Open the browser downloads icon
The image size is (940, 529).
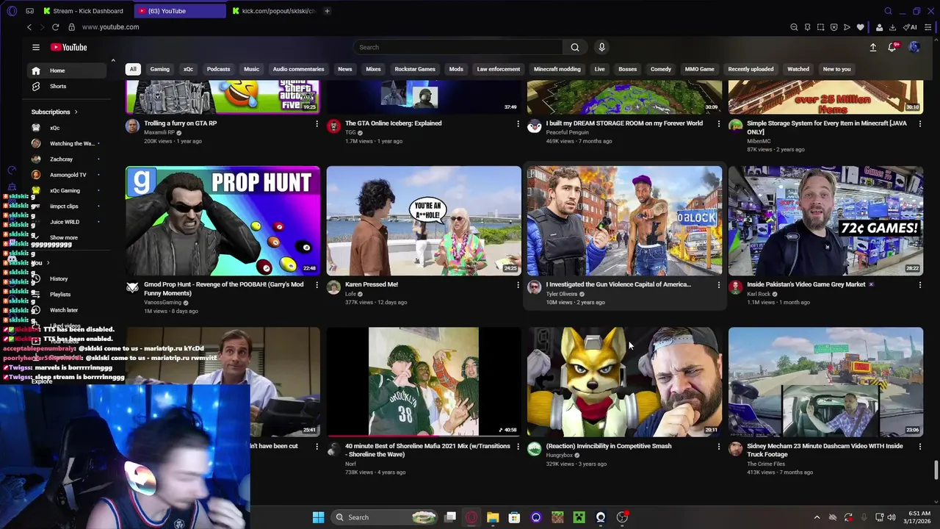[x=892, y=27]
